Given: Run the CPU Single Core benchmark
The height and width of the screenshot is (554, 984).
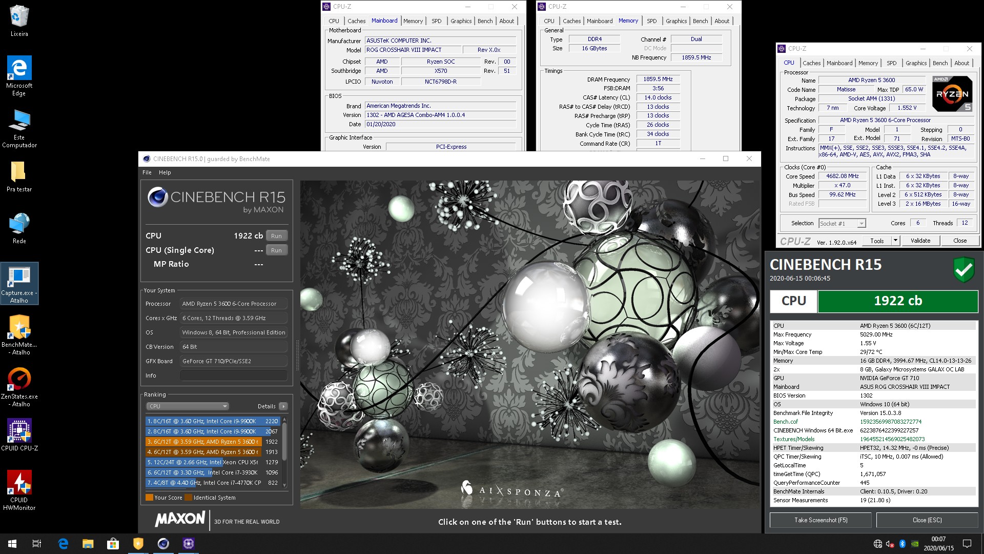Looking at the screenshot, I should click(276, 250).
